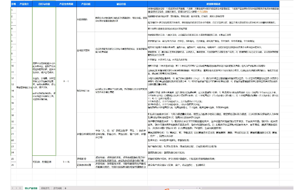Switch to the third sheet tab

point(57,188)
